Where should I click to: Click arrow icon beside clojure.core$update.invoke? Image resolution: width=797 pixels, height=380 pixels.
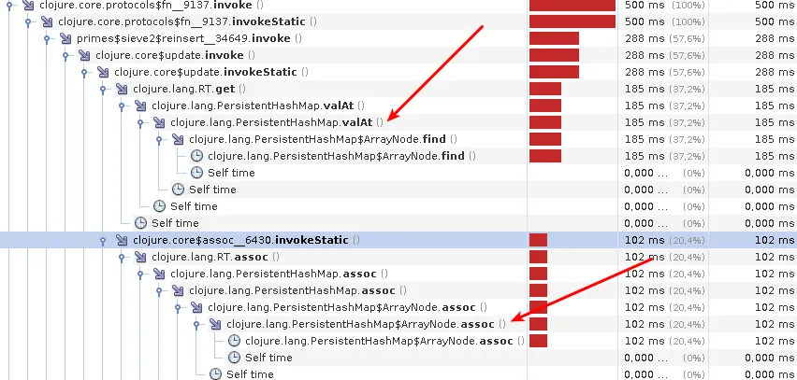84,55
